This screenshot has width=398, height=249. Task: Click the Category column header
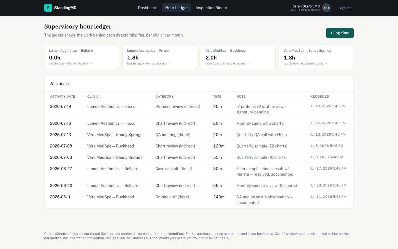tap(164, 97)
